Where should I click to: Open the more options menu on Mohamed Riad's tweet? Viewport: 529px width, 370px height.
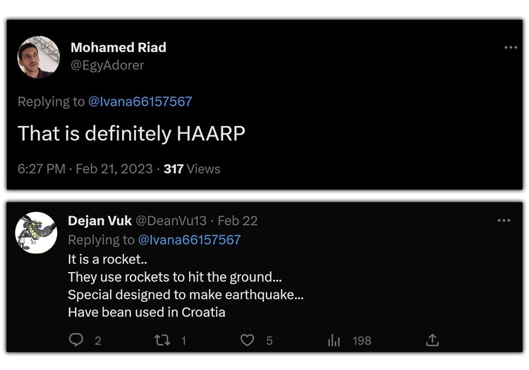click(x=511, y=47)
